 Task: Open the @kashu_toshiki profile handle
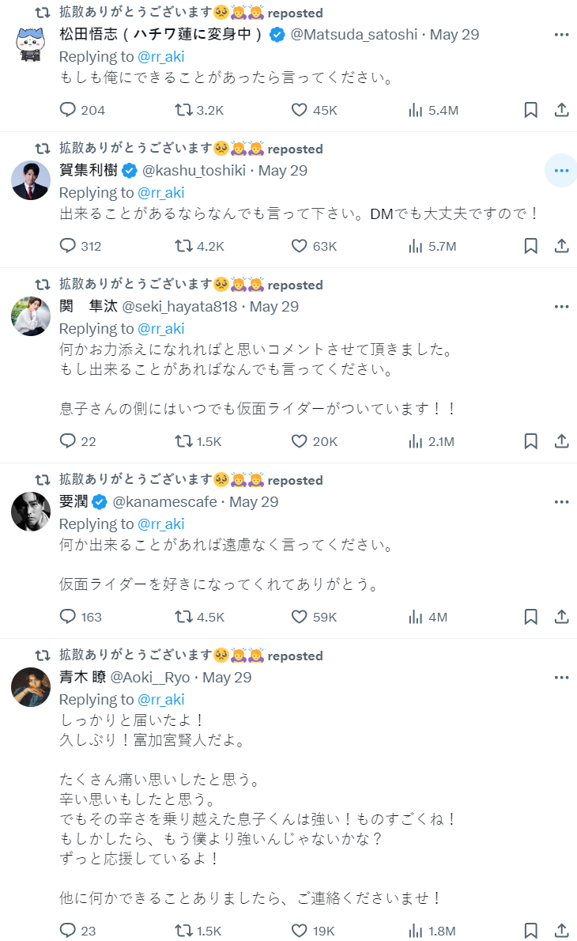click(194, 171)
